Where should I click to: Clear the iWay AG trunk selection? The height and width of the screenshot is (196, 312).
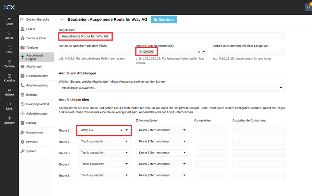click(121, 131)
